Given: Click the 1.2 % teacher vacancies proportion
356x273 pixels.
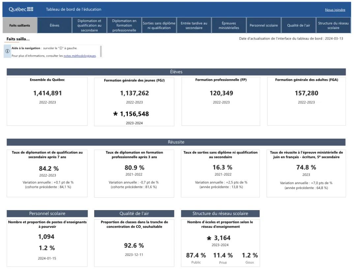Looking at the screenshot, I should (47, 248).
